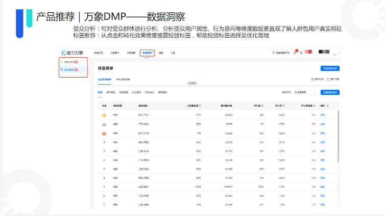Screen dimensions: 385x216
Task: Click 添加 in the rank 5 row
Action: (x=323, y=151)
